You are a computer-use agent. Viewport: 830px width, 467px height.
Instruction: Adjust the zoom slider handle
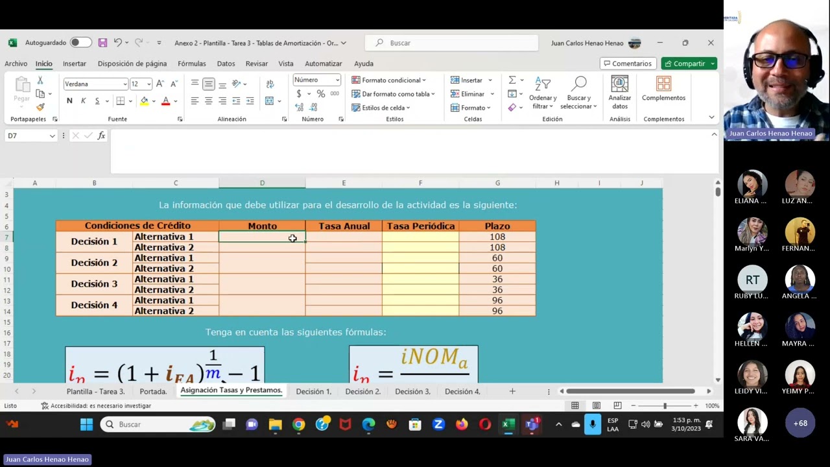coord(665,405)
